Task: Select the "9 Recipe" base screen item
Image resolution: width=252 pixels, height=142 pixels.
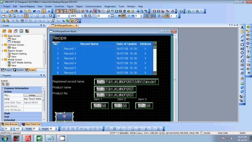Action: click(16, 42)
